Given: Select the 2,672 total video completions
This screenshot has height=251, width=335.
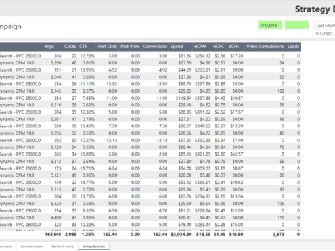Looking at the screenshot, I should pyautogui.click(x=279, y=234).
